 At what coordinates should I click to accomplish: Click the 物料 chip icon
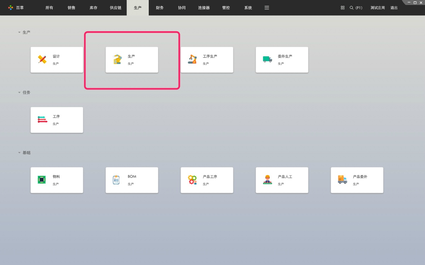[42, 180]
